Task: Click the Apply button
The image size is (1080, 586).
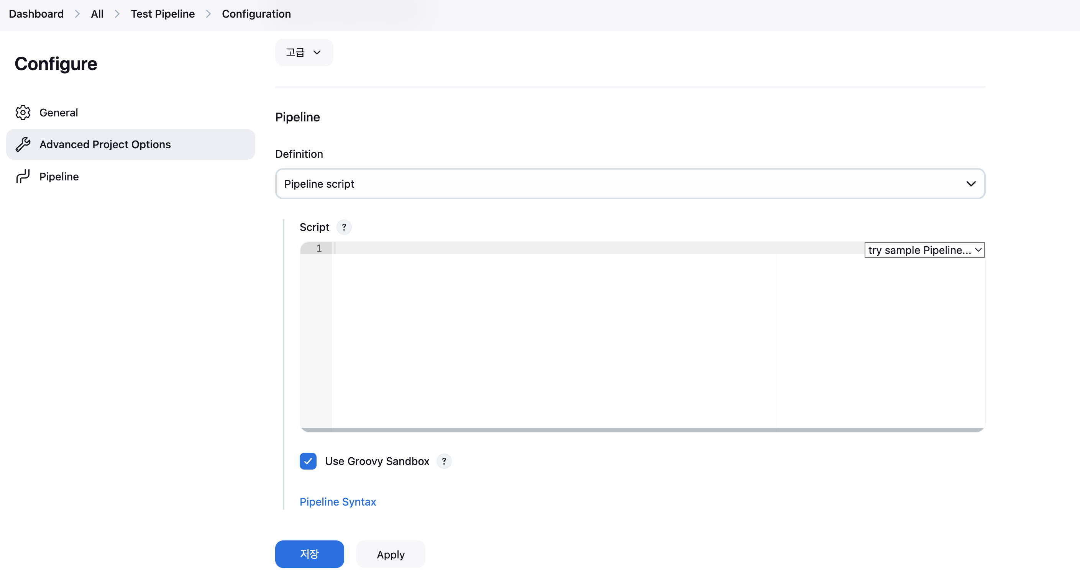Action: coord(391,554)
